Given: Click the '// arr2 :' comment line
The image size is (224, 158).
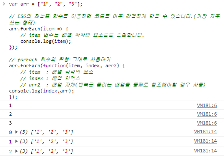Looking at the screenshot, I should tap(113, 85).
